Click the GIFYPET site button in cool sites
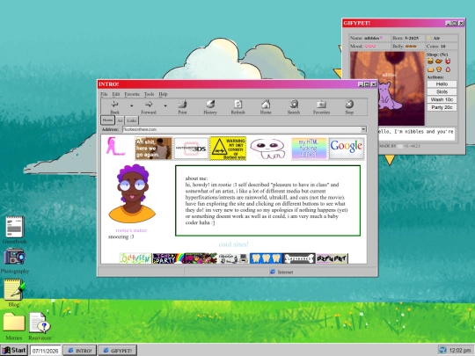 (x=332, y=258)
